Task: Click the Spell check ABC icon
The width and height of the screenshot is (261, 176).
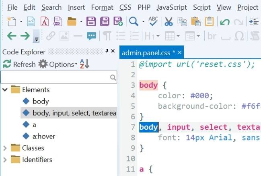Action: (153, 21)
